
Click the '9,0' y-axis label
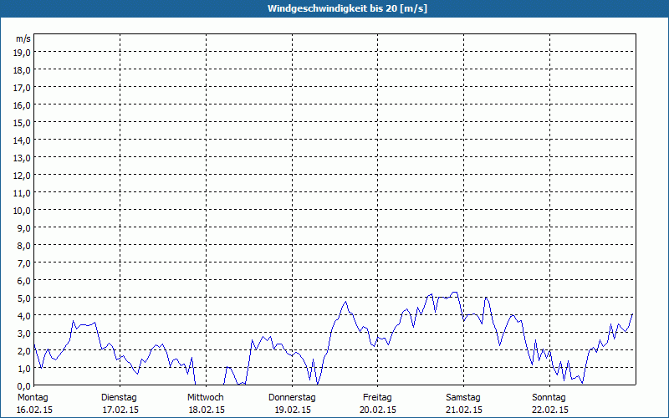tap(23, 228)
